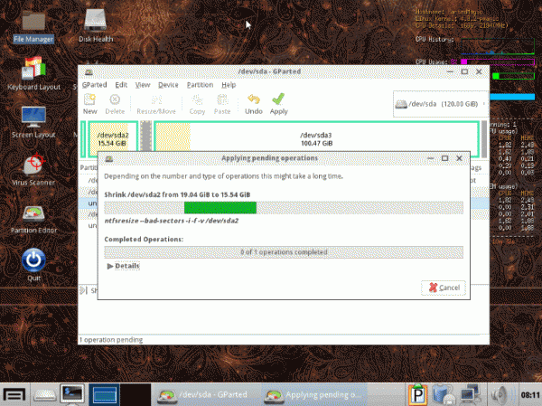The height and width of the screenshot is (406, 542).
Task: Open the start menu on the taskbar
Action: coord(14,394)
